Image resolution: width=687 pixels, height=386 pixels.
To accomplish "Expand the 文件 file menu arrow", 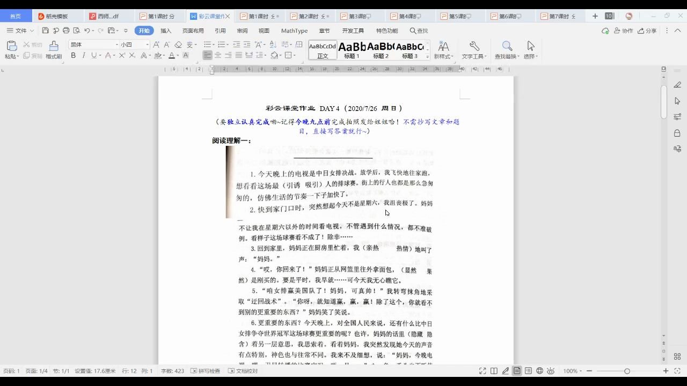I will 32,31.
